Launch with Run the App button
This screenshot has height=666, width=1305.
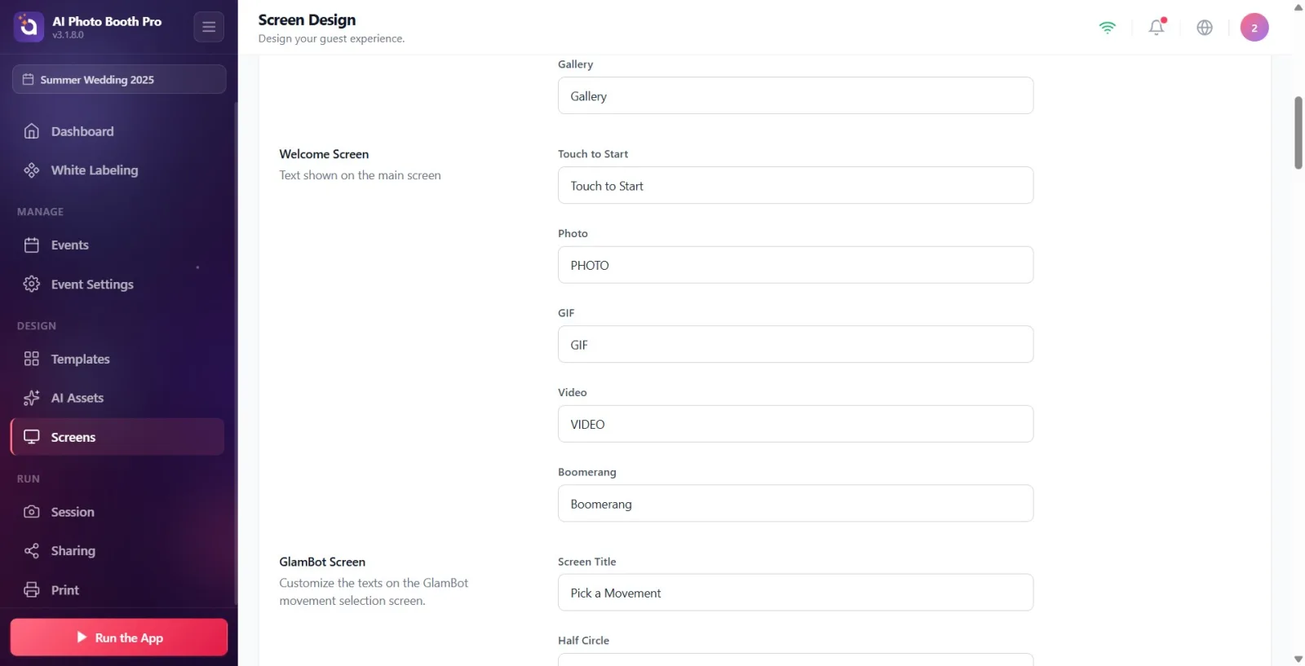click(119, 637)
